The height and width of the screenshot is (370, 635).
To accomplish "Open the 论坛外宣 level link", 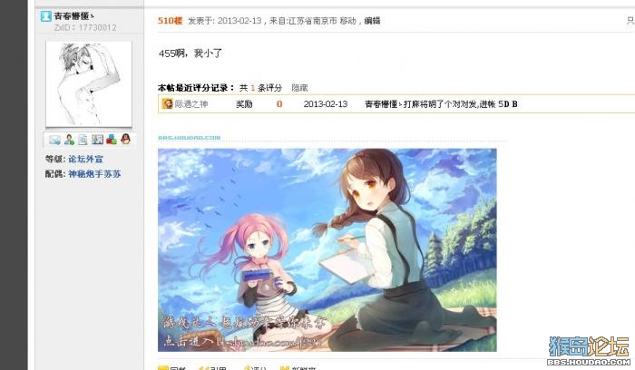I will [x=85, y=159].
